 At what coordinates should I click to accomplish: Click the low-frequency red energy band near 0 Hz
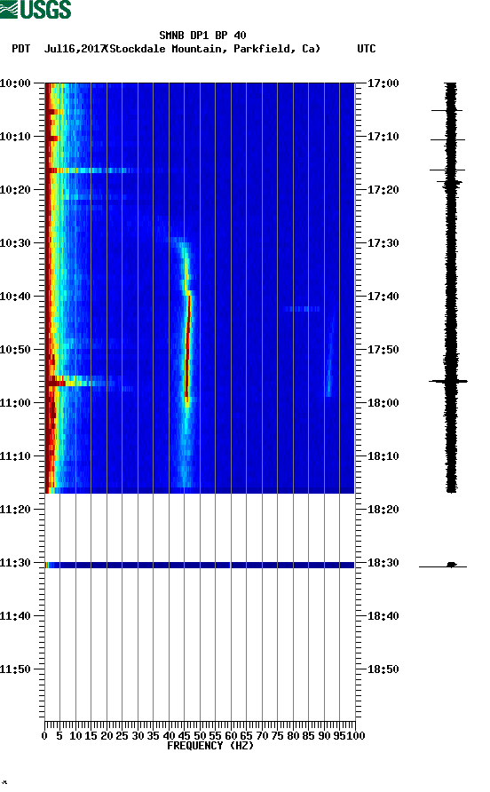[49, 288]
